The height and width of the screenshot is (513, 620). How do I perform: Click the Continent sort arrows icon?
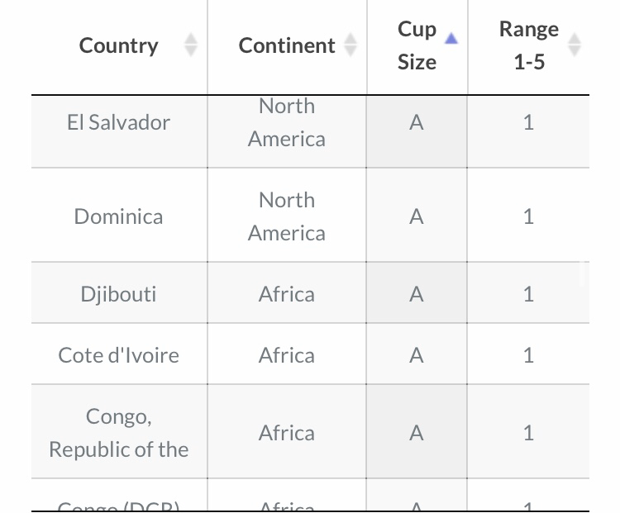click(x=351, y=45)
